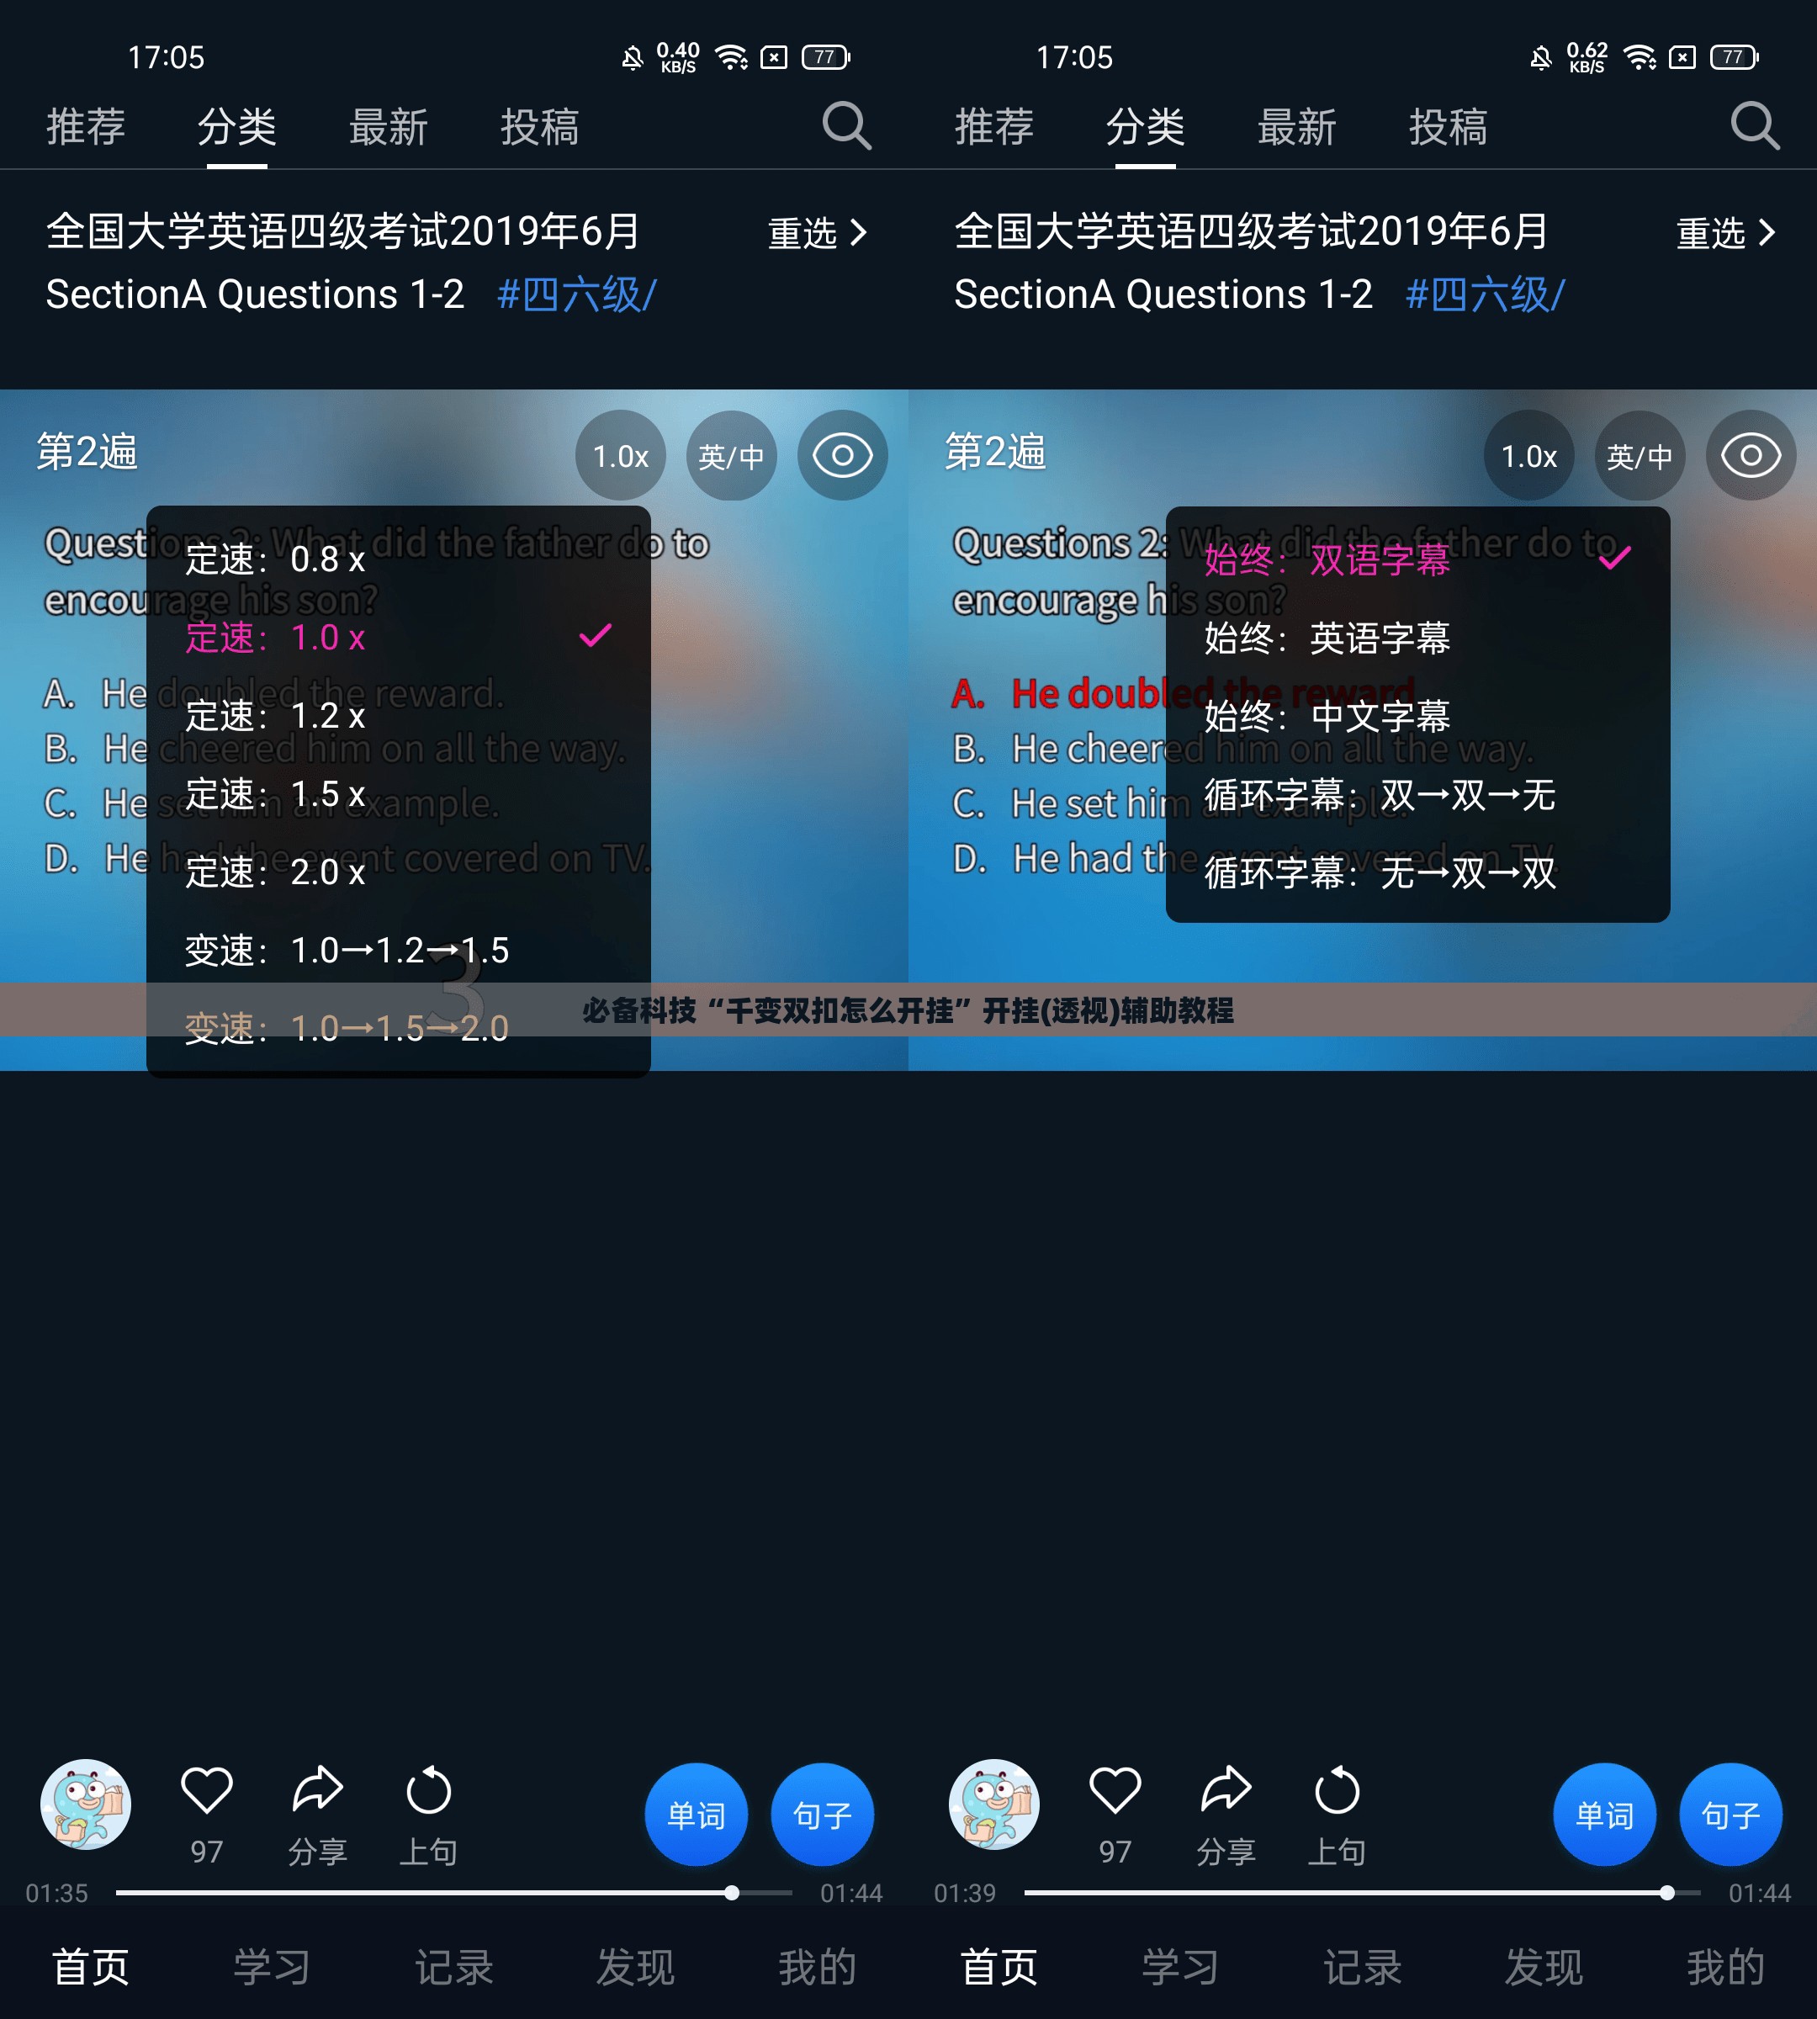Go to 发现 in left bottom navigation
Image resolution: width=1817 pixels, height=2019 pixels.
(636, 1967)
